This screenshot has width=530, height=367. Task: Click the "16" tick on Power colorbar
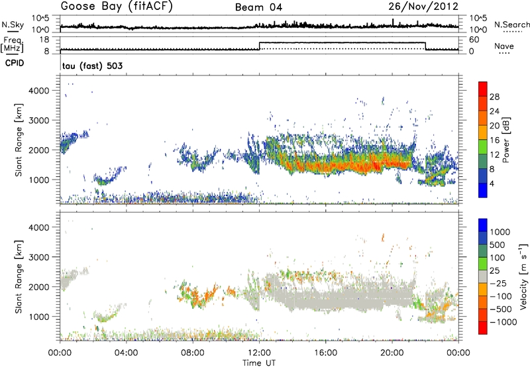coord(494,140)
